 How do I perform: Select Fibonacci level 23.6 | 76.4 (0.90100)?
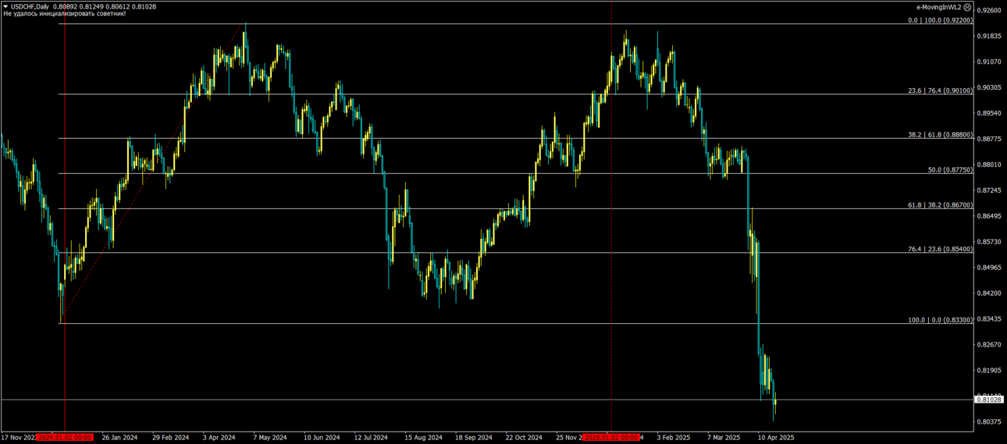coord(940,91)
